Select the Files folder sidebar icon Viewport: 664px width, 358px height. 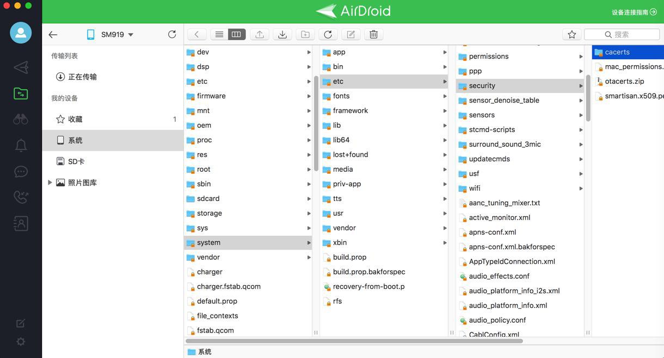(21, 93)
